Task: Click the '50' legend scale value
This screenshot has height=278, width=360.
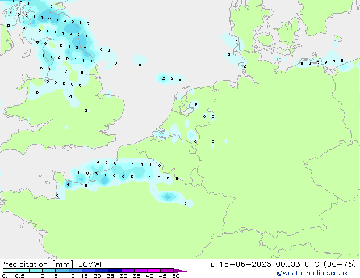Action: (x=175, y=276)
